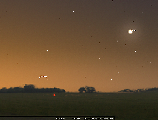Select the bright planet Venus disc
Image resolution: width=158 pixels, height=120 pixels.
[x=130, y=32]
